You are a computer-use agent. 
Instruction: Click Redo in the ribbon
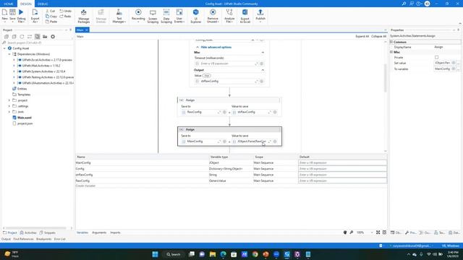[66, 16]
